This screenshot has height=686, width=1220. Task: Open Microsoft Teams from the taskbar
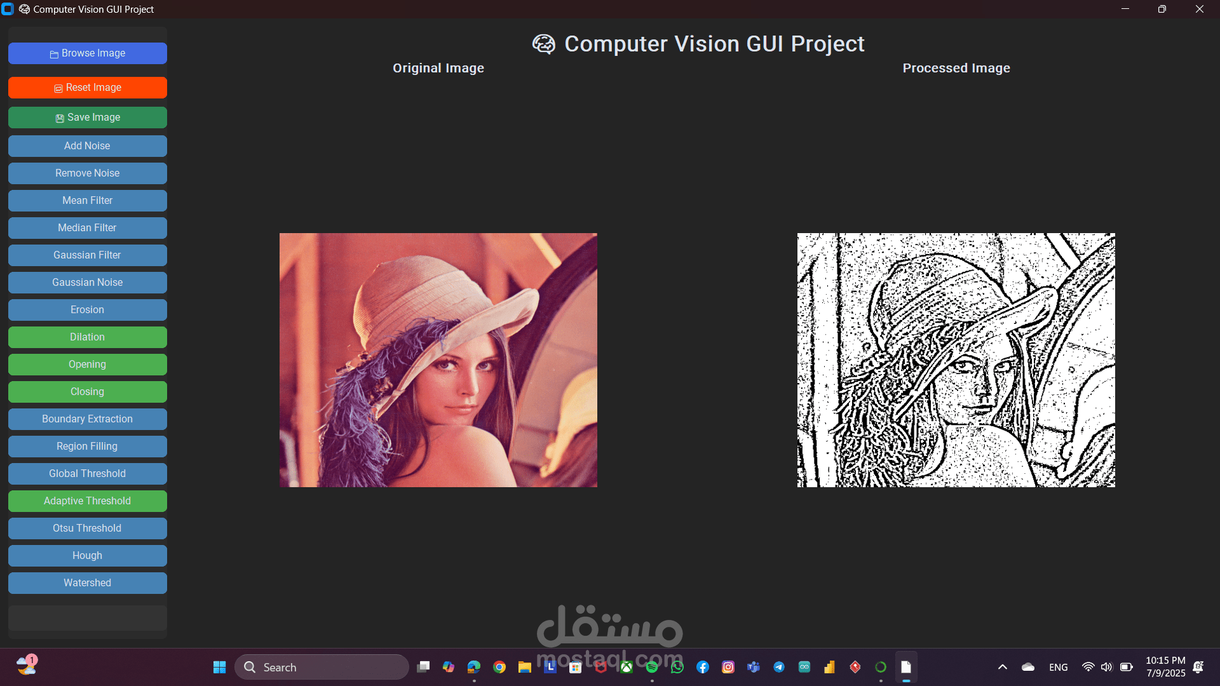(754, 667)
